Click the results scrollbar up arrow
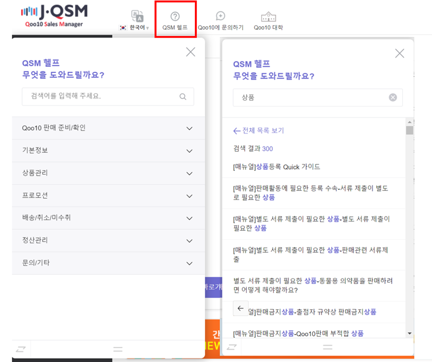The image size is (432, 362). coord(409,122)
